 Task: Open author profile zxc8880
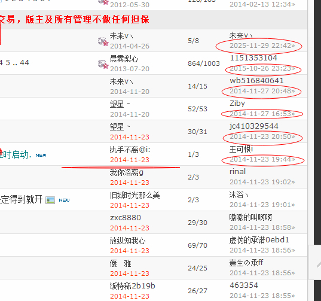[x=126, y=218]
